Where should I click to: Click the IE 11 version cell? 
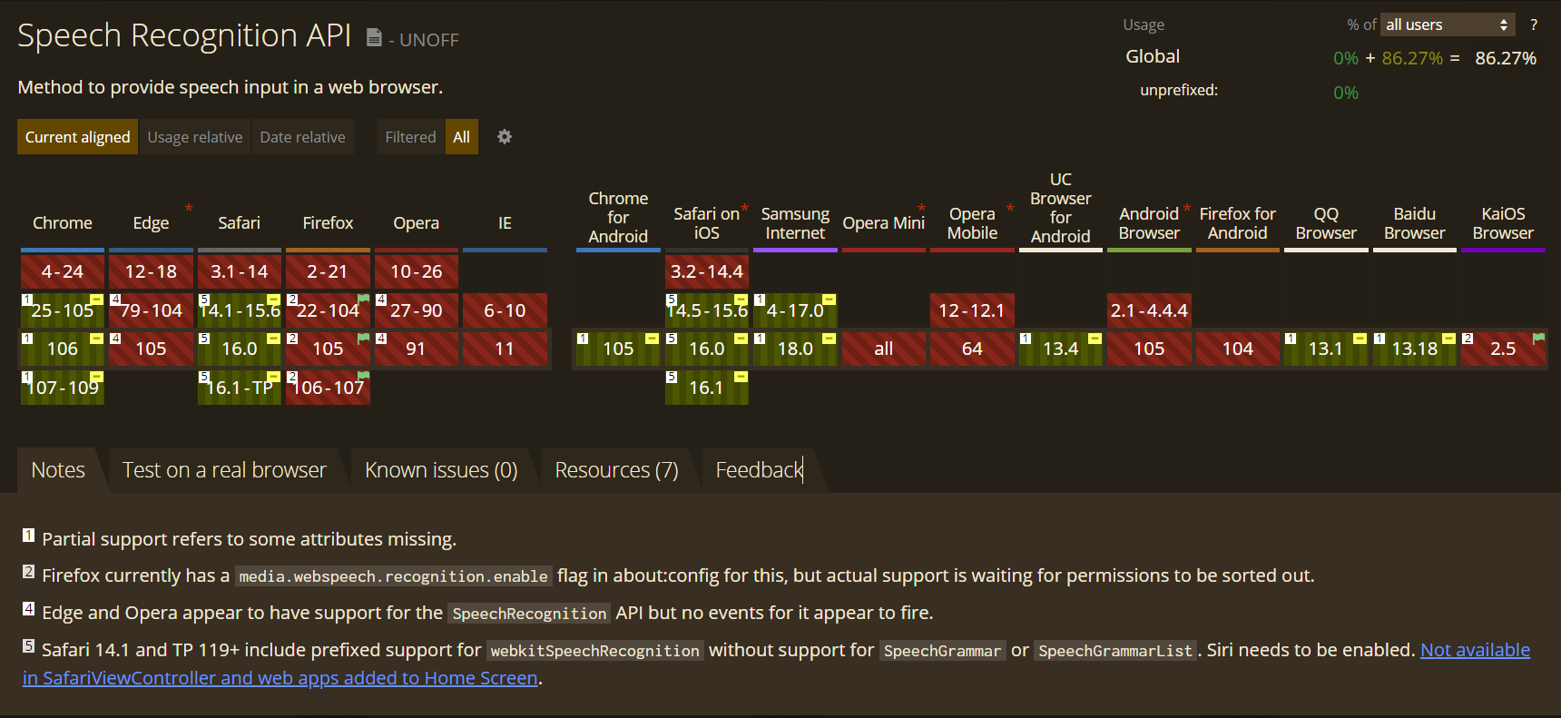[505, 349]
